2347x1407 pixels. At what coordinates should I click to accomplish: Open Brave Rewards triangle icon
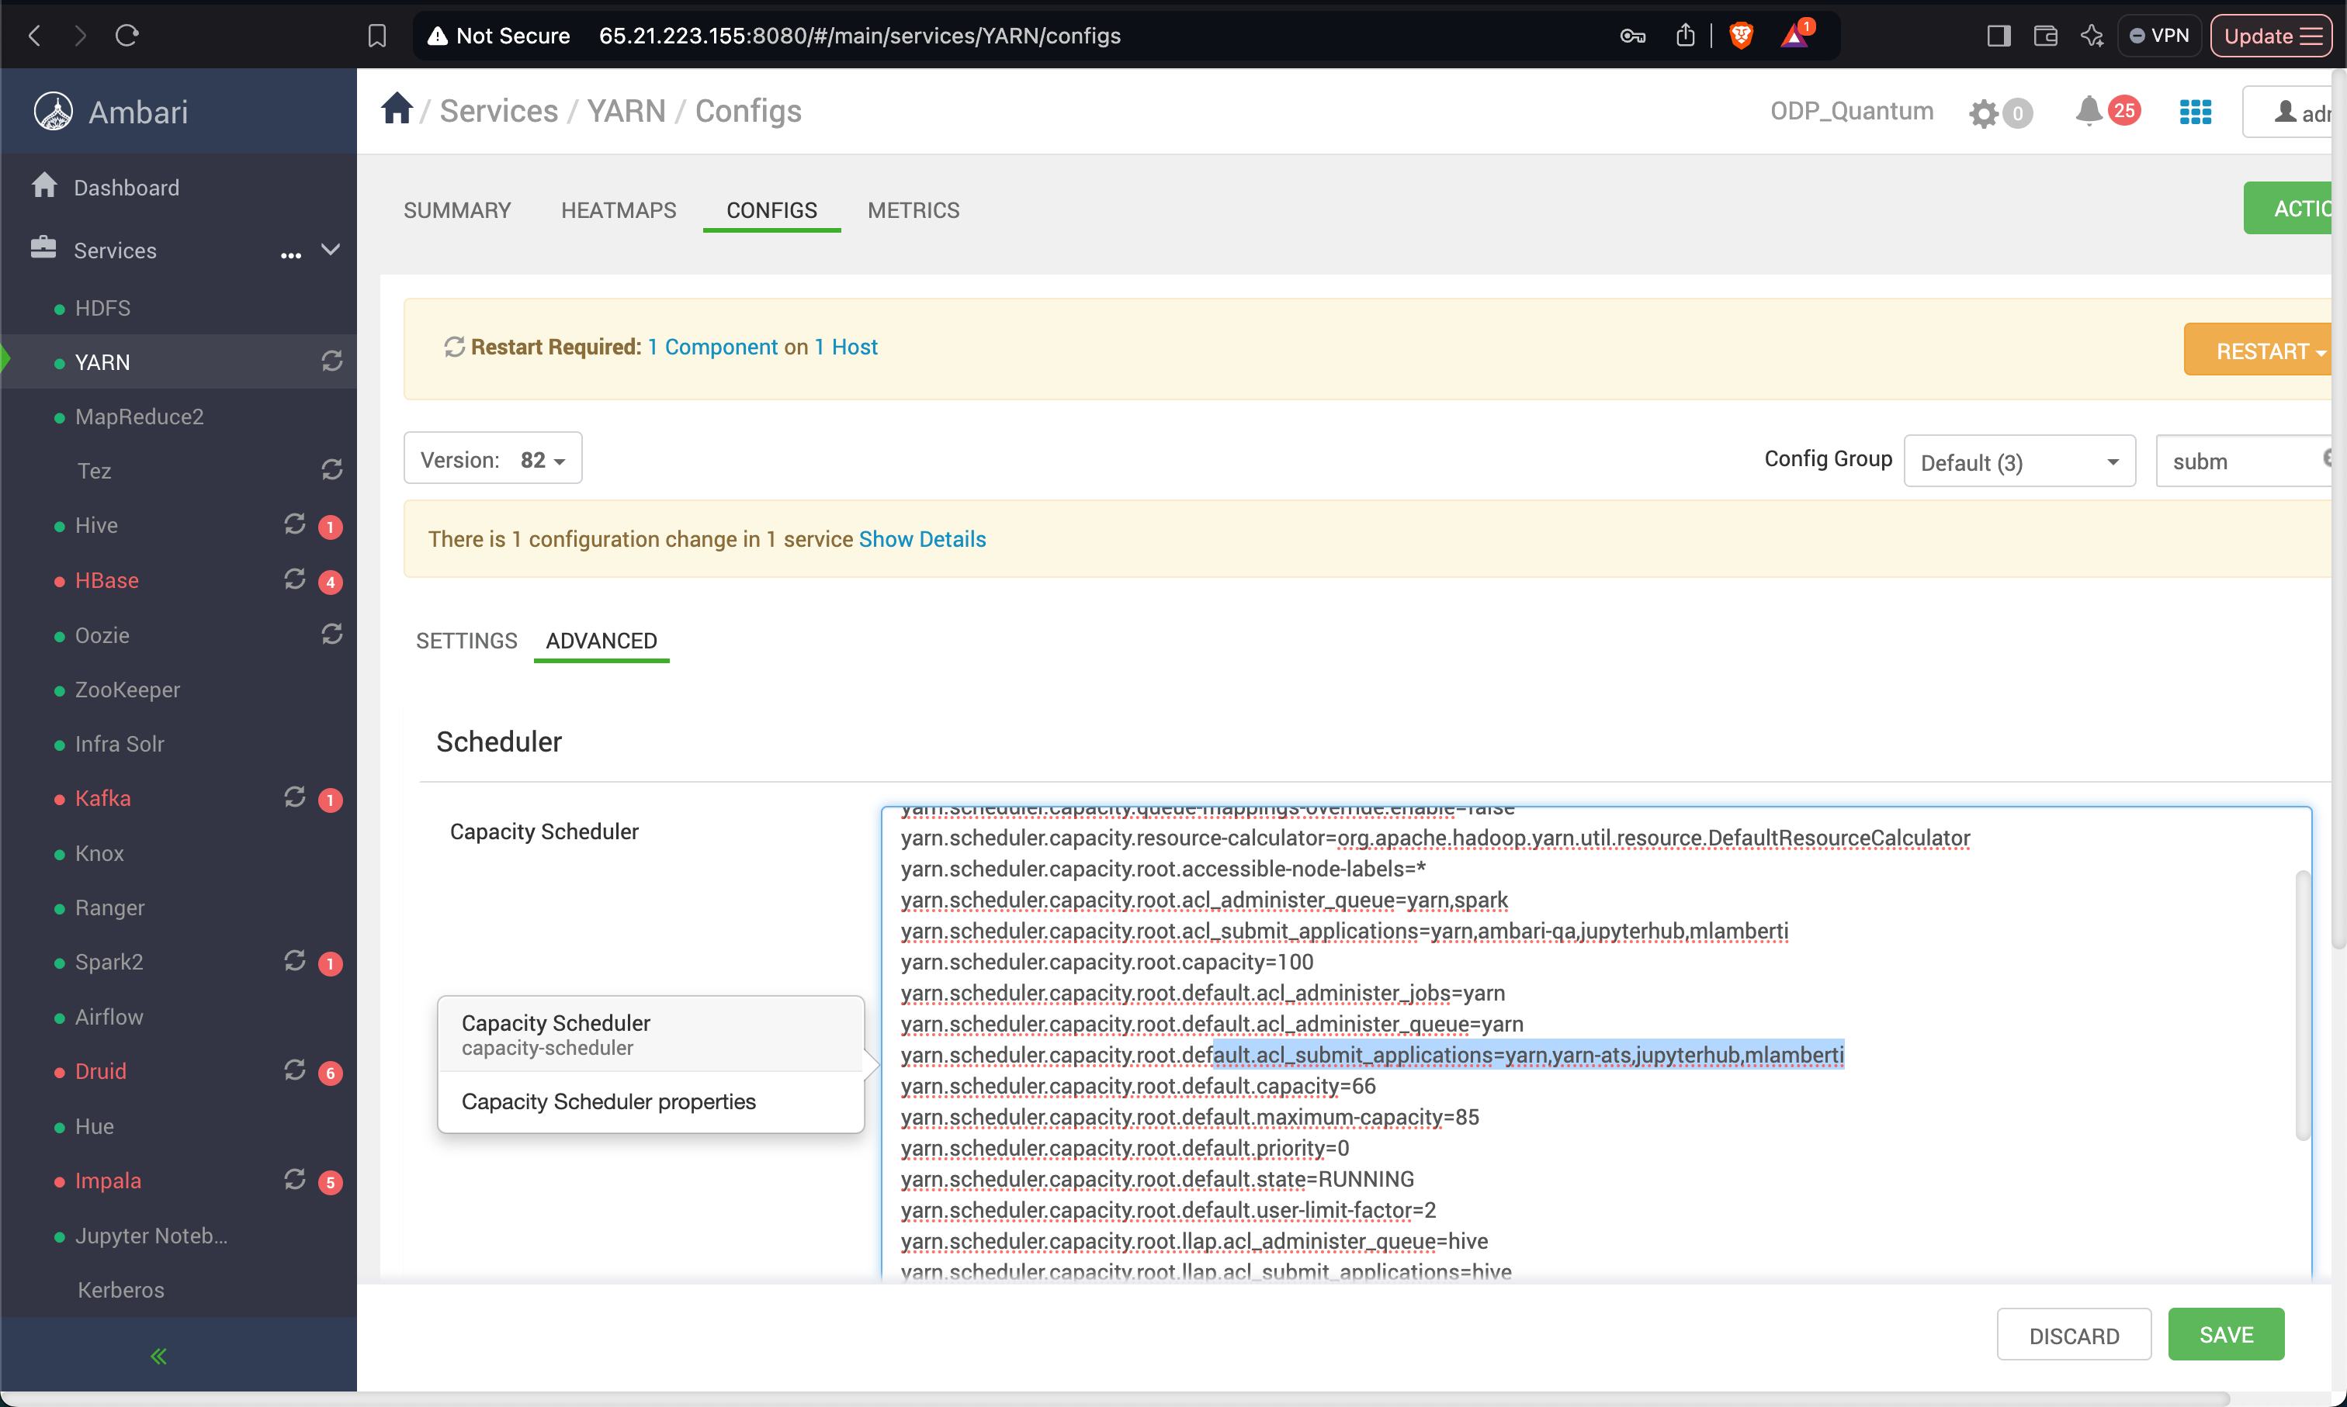point(1795,34)
